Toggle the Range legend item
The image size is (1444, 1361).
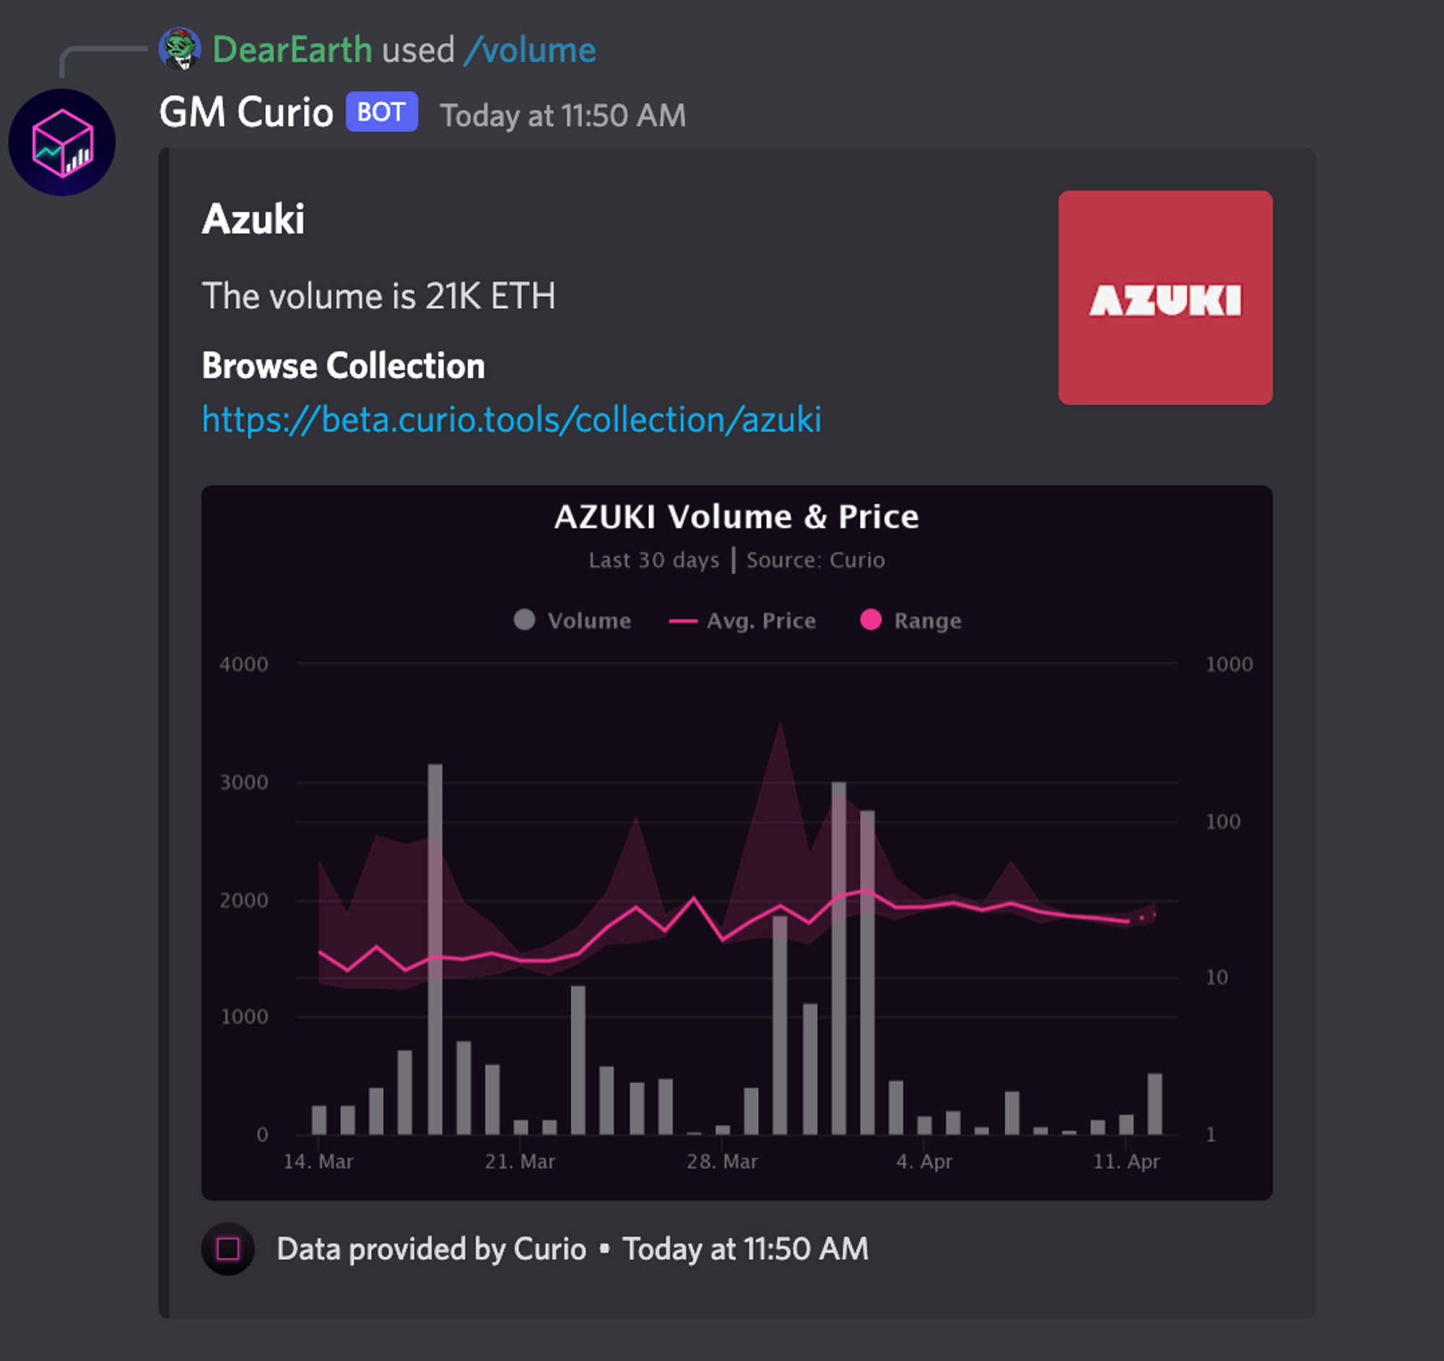coord(910,620)
